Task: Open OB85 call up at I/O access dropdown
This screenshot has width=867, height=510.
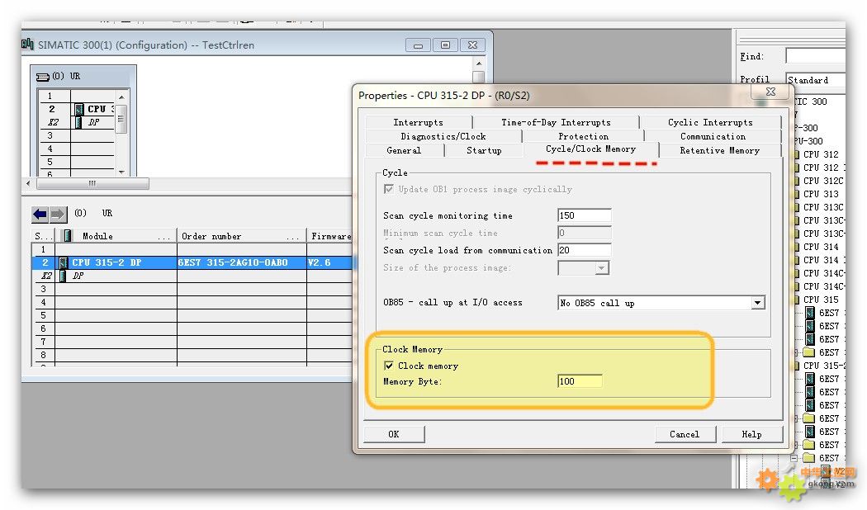Action: (x=757, y=303)
